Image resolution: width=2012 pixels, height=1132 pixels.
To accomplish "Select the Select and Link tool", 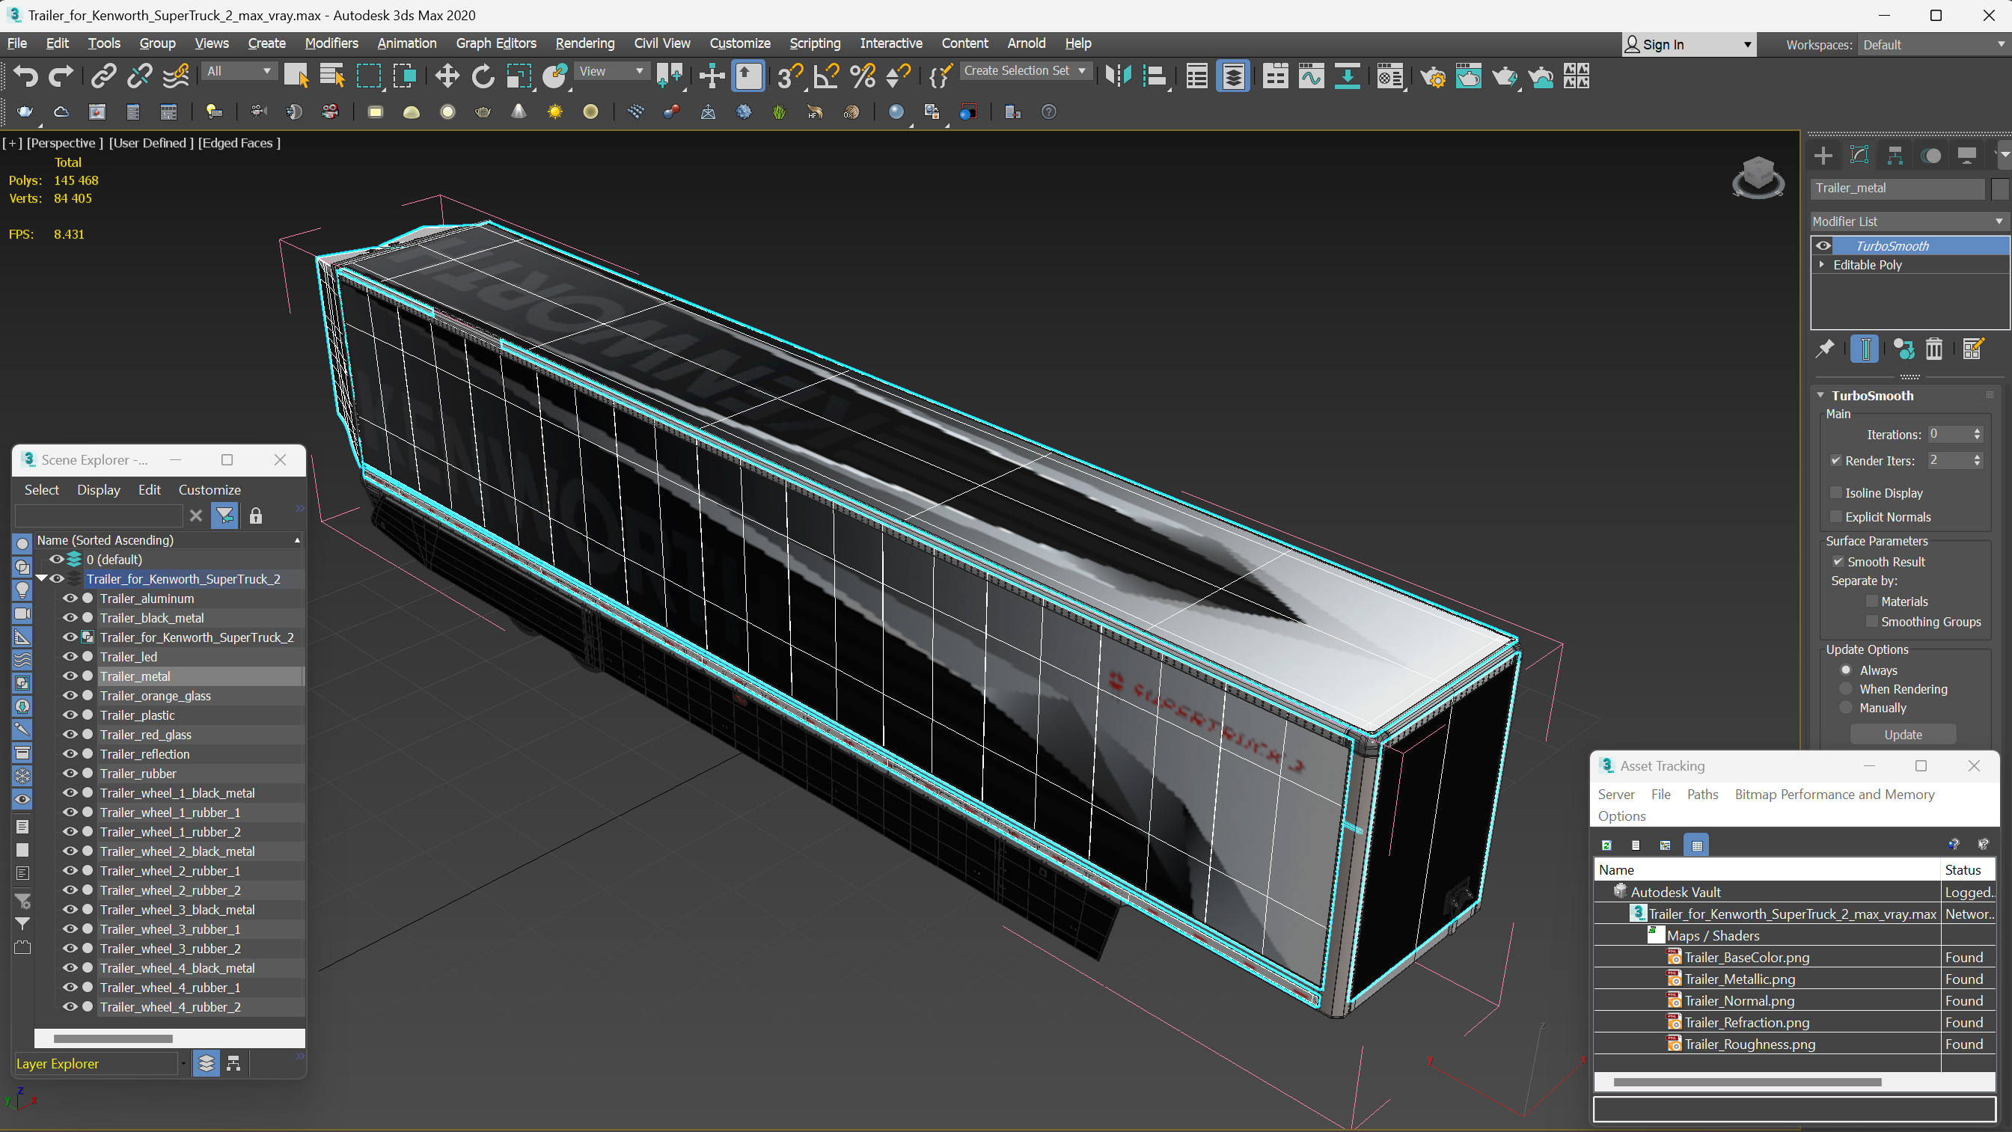I will click(x=103, y=76).
